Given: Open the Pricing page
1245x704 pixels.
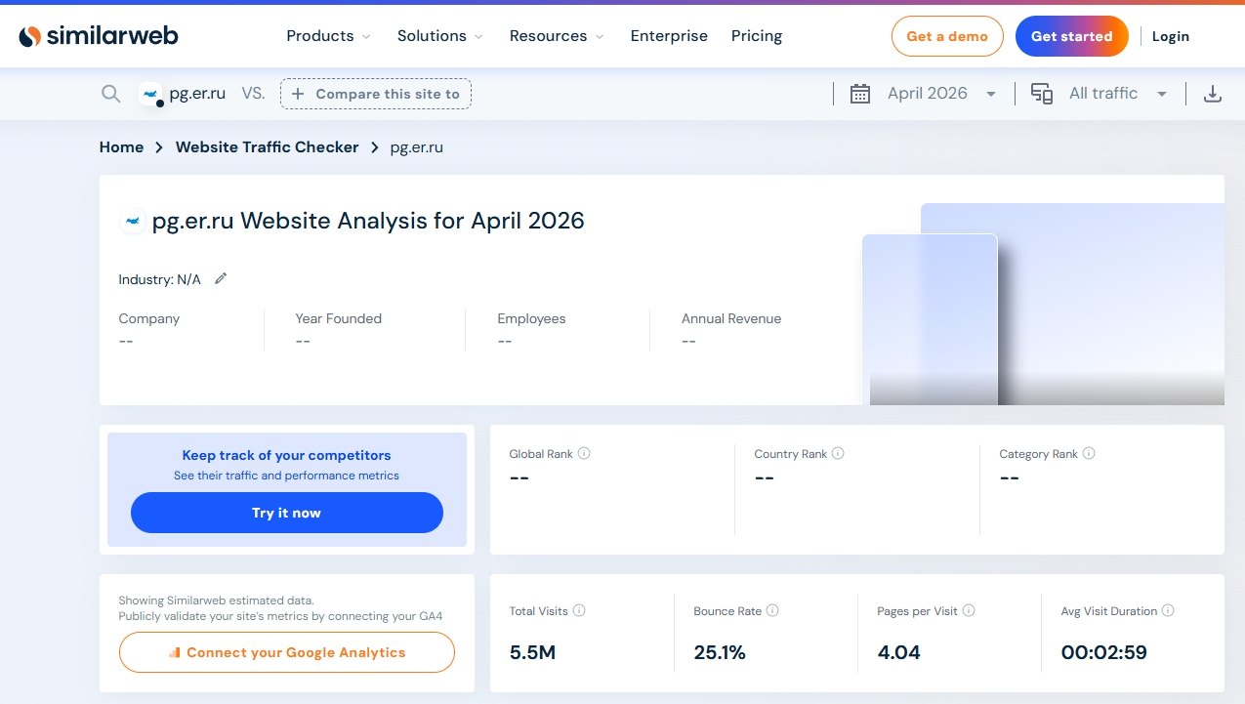Looking at the screenshot, I should [757, 36].
